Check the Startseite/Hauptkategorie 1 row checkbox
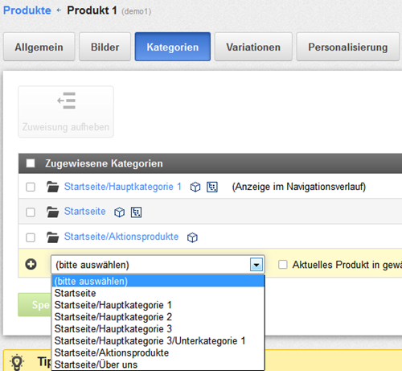Screen dimensions: 402x371 tap(31, 187)
